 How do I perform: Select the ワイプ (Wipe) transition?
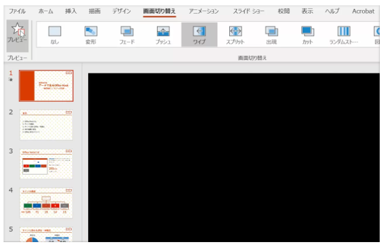click(x=199, y=35)
